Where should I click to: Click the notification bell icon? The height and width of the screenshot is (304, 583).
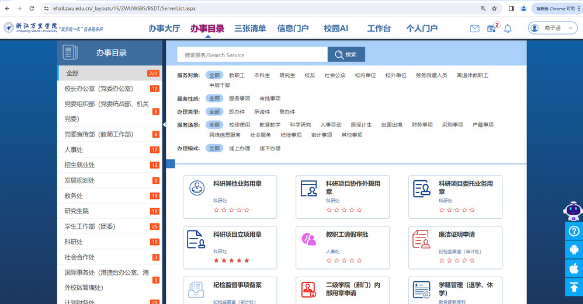pos(508,29)
